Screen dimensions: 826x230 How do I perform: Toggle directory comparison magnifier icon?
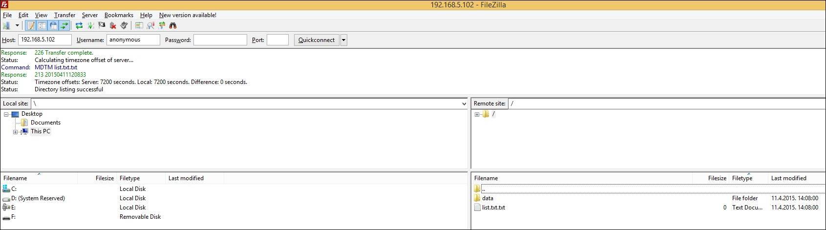click(150, 25)
